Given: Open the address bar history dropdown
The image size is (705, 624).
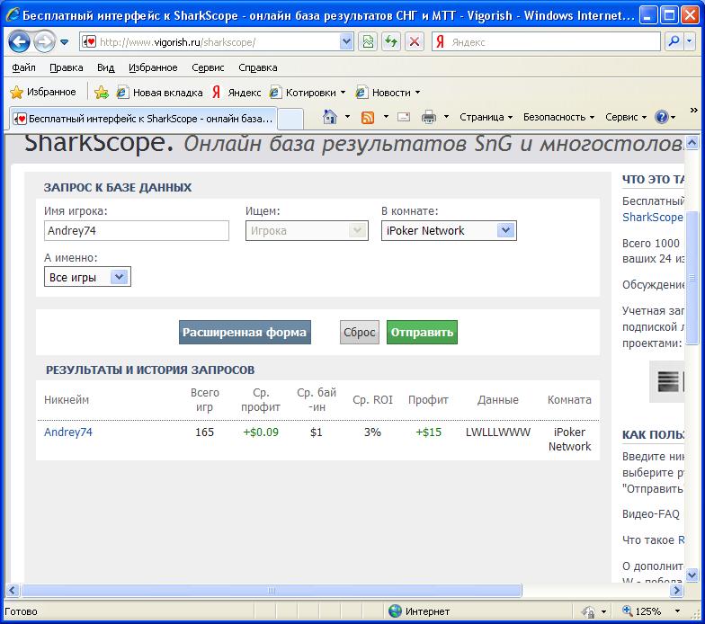Looking at the screenshot, I should click(x=346, y=42).
